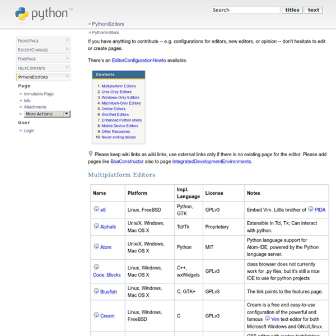Click the globe icon beside Bluefish
Image resolution: width=336 pixels, height=336 pixels.
pyautogui.click(x=96, y=291)
